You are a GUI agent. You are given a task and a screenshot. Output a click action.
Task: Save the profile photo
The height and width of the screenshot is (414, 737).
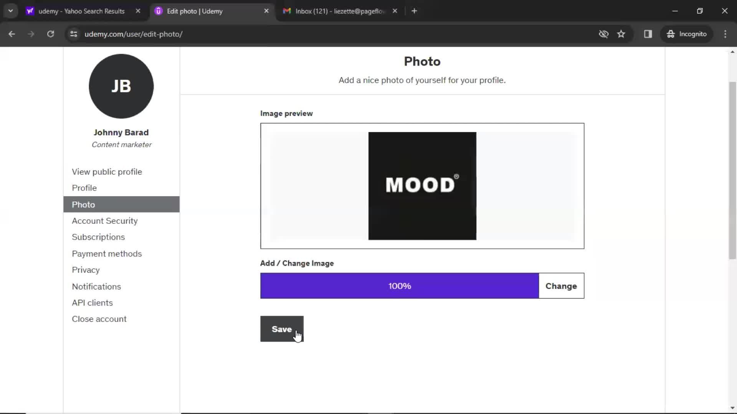282,329
